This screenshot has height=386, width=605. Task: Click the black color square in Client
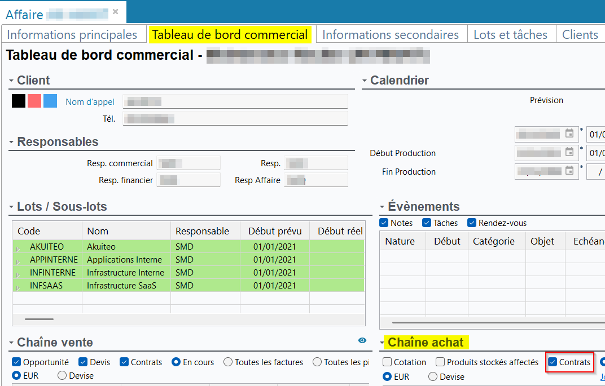[x=19, y=101]
